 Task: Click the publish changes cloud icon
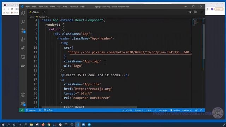point(40,110)
